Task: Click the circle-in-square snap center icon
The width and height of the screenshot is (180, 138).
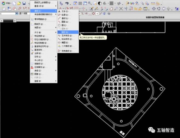Action: pyautogui.click(x=90, y=14)
